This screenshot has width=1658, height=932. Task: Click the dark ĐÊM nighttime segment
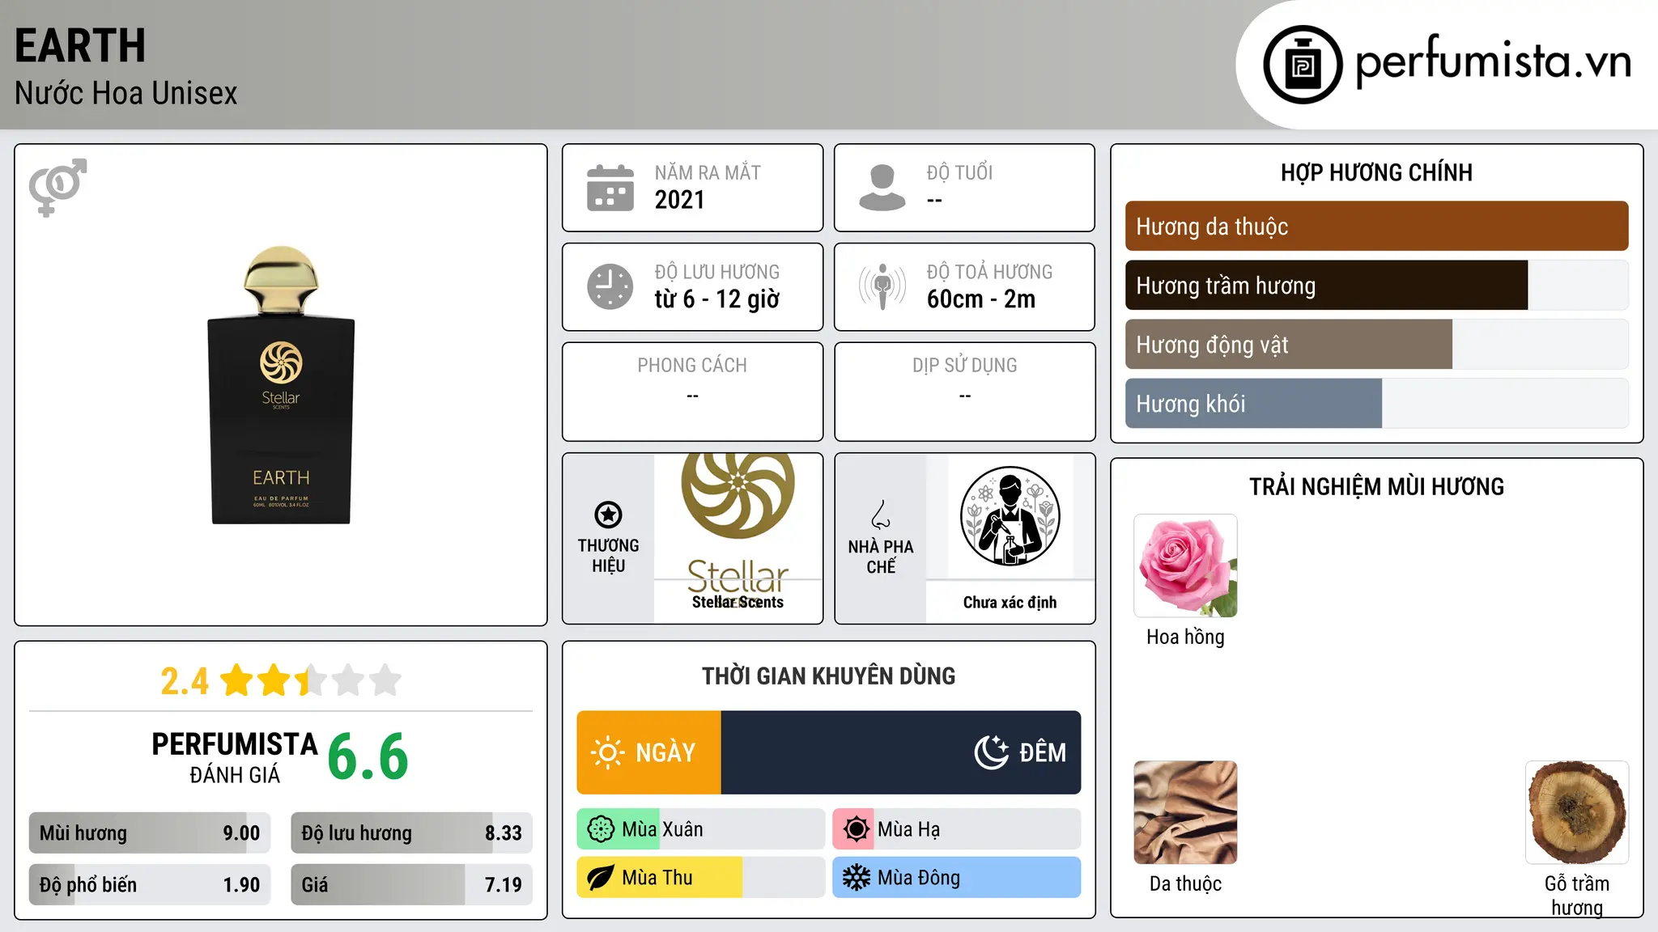[x=901, y=752]
